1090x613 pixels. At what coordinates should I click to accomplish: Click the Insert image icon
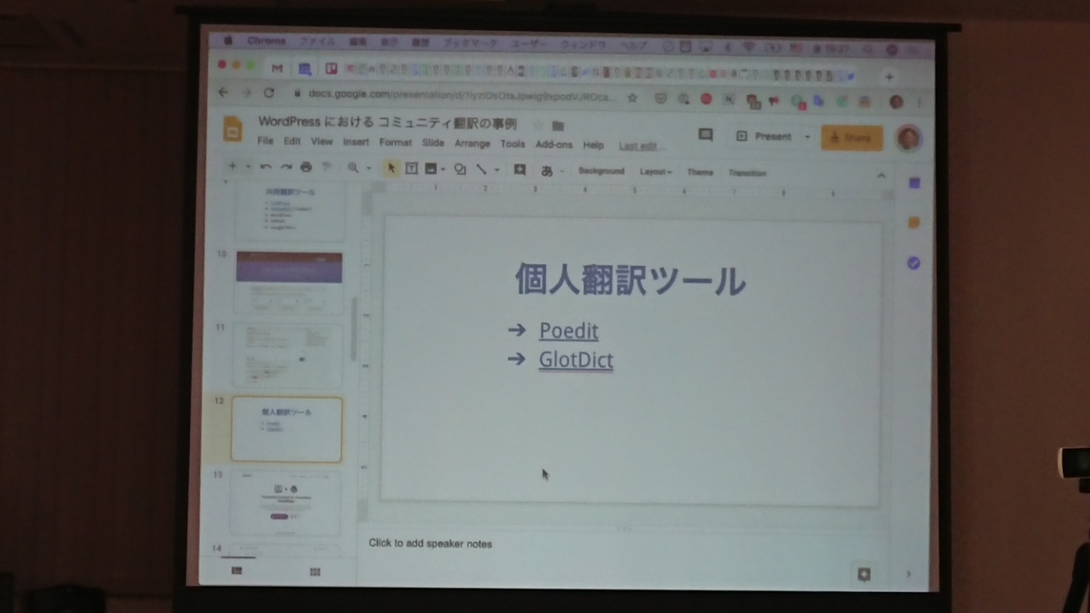click(x=430, y=168)
